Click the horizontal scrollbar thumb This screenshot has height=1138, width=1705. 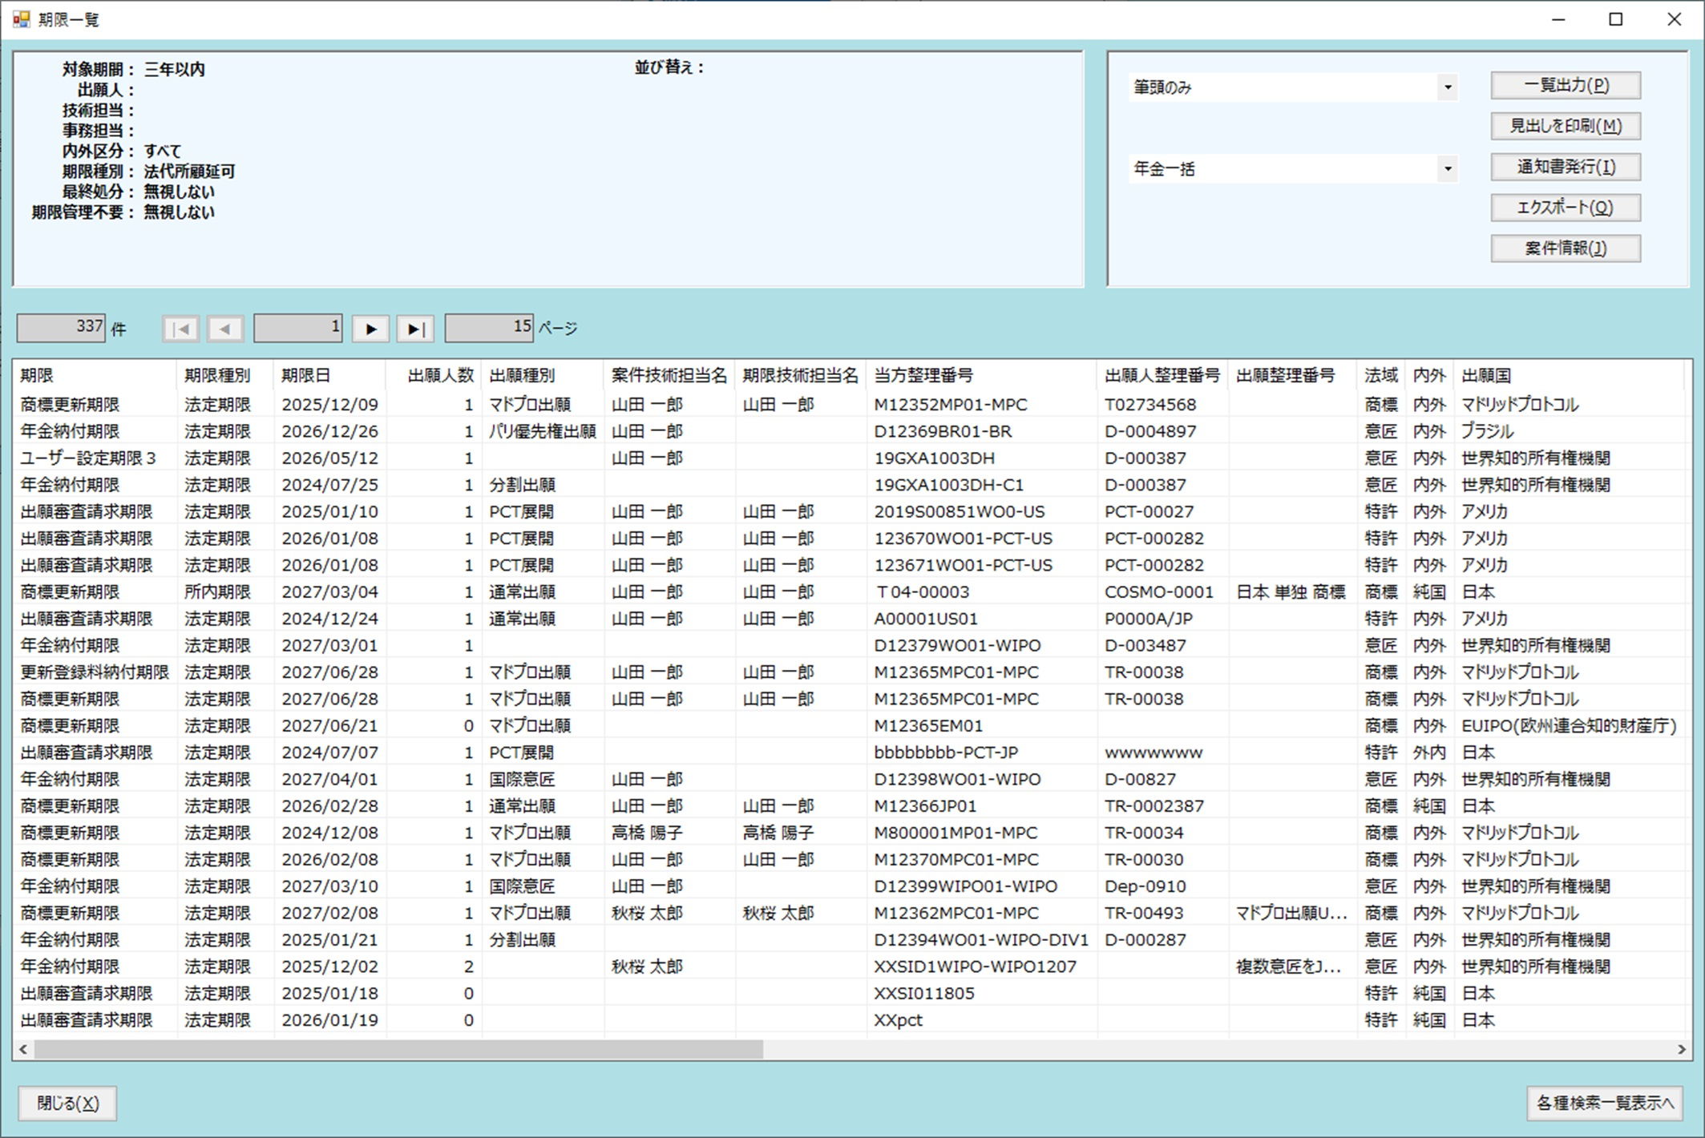398,1049
